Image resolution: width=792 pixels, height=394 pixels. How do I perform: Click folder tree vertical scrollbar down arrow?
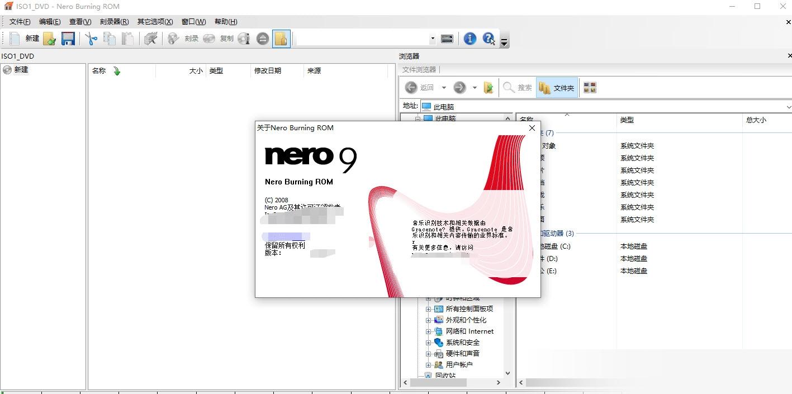pyautogui.click(x=508, y=373)
